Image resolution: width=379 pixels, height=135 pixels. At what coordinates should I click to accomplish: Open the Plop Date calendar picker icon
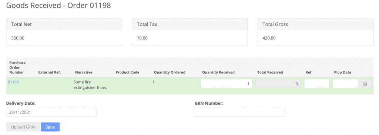tap(365, 84)
